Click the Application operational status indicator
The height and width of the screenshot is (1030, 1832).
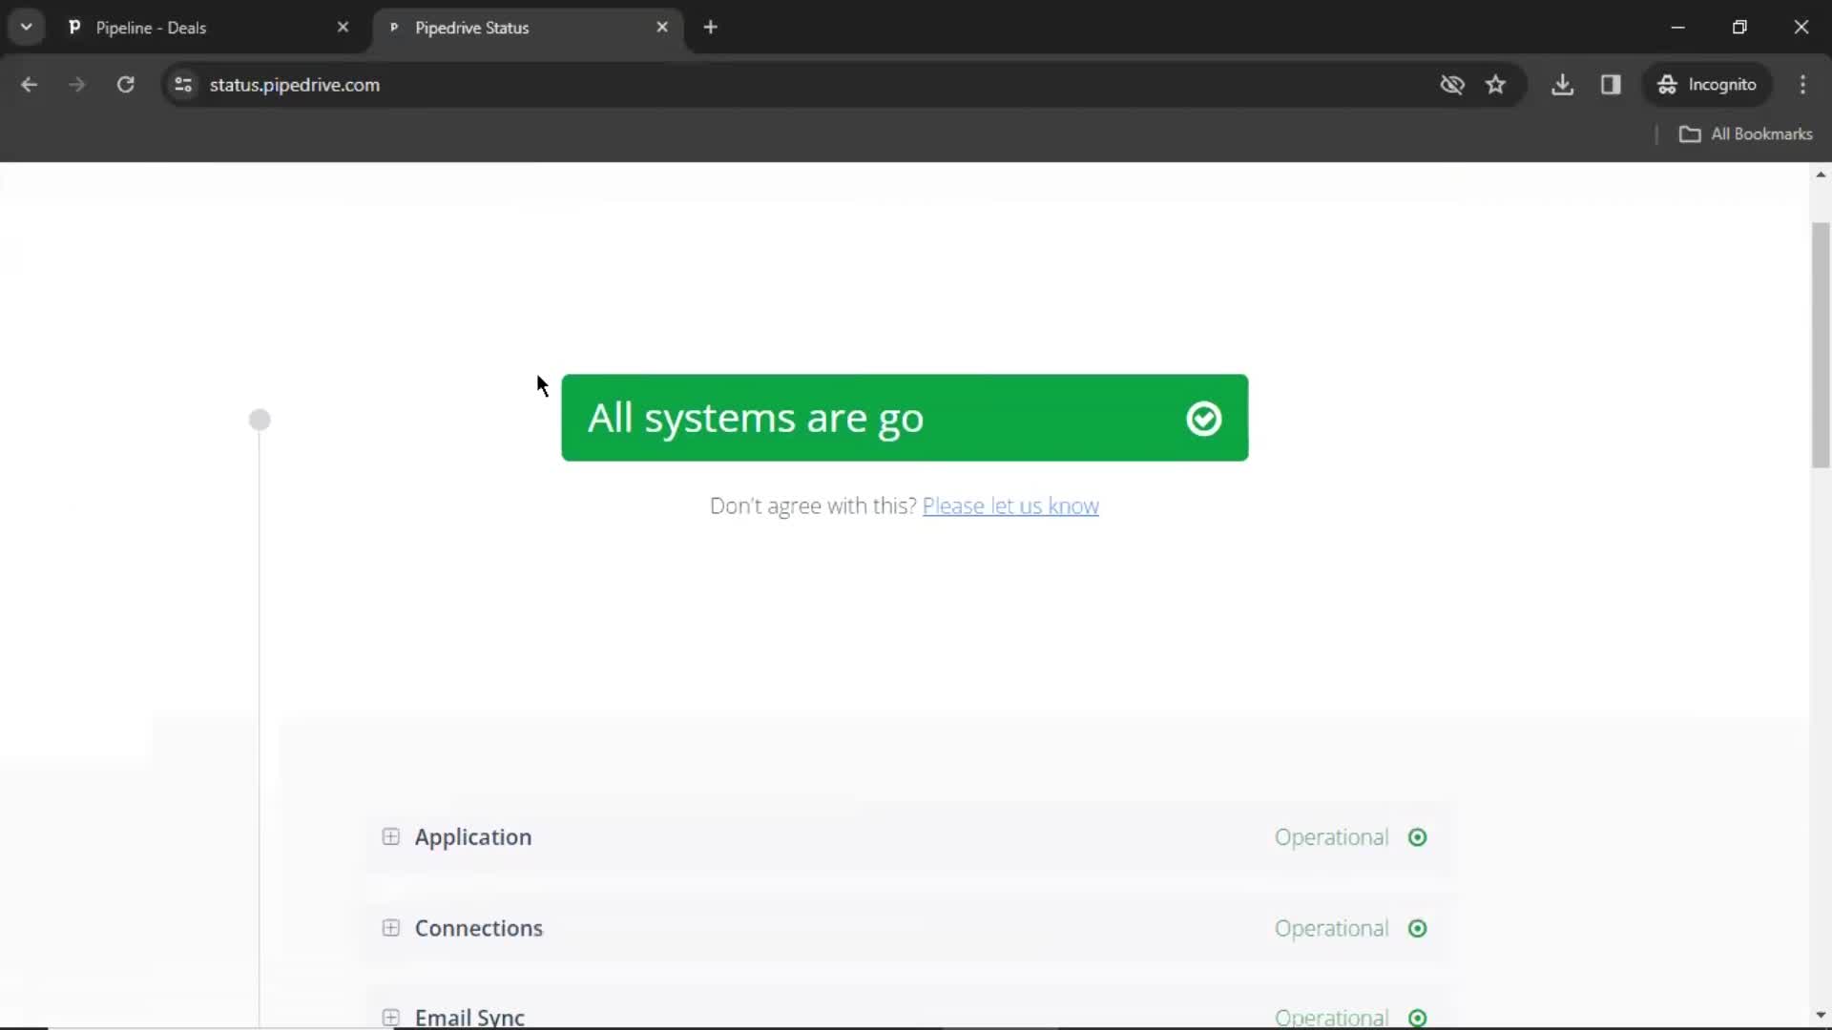pos(1418,837)
